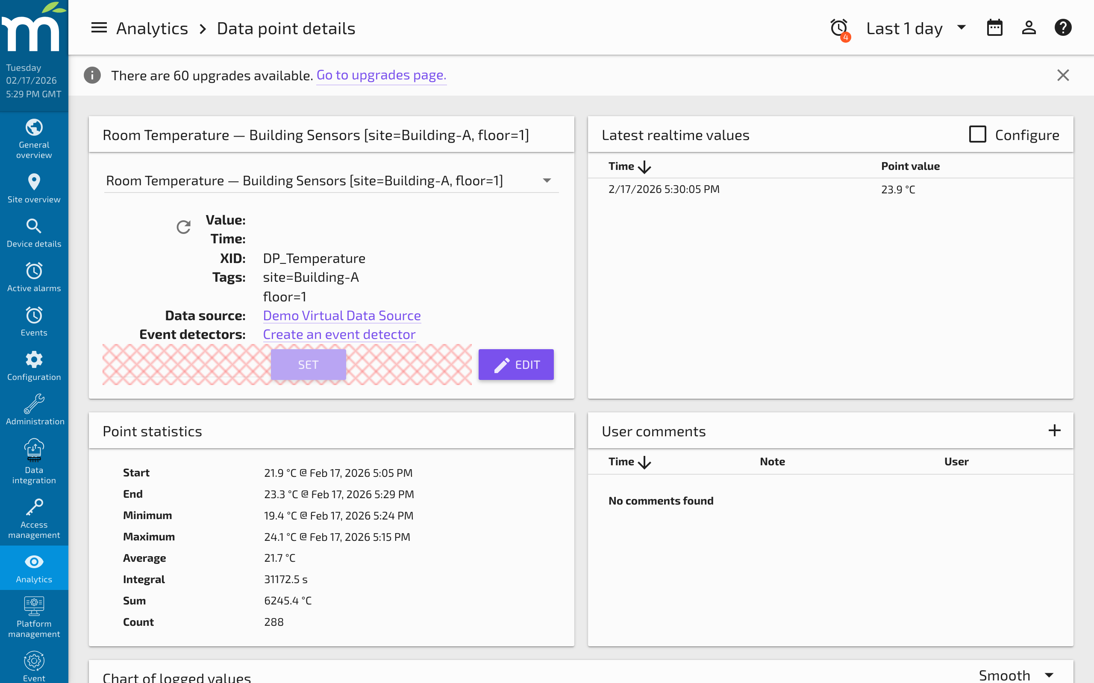Click Analytics in the breadcrumb
This screenshot has width=1094, height=683.
coord(152,28)
